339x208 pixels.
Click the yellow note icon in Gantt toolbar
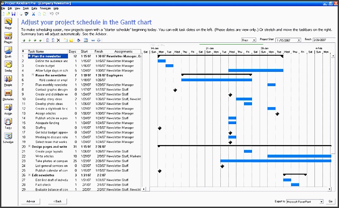tap(71, 40)
